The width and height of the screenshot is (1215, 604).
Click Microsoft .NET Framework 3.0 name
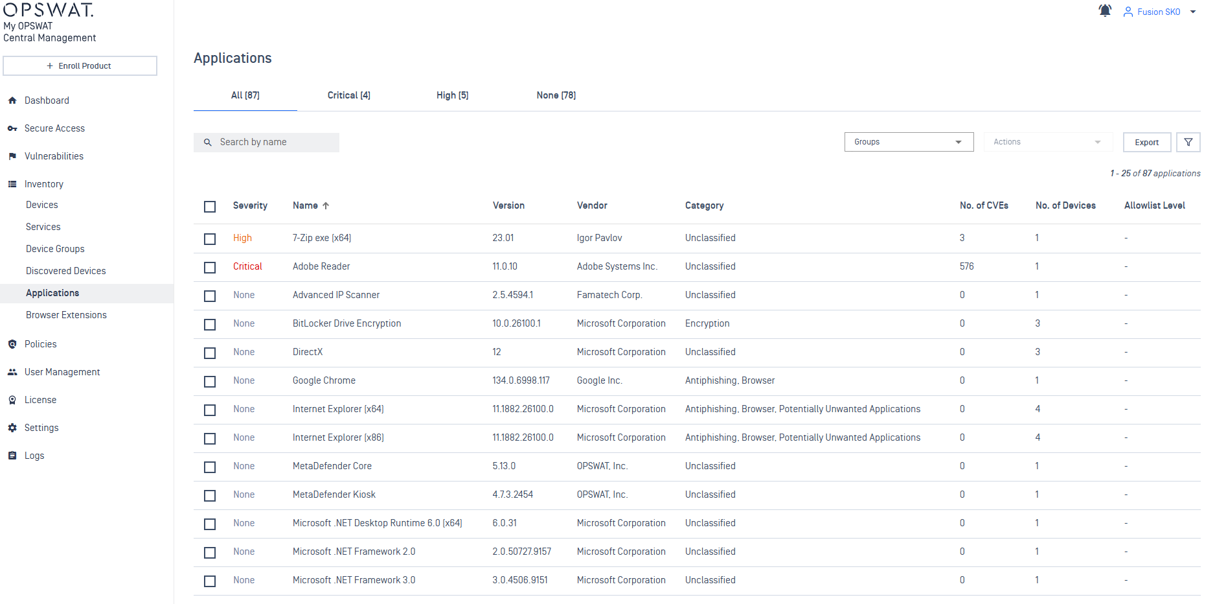pos(354,580)
